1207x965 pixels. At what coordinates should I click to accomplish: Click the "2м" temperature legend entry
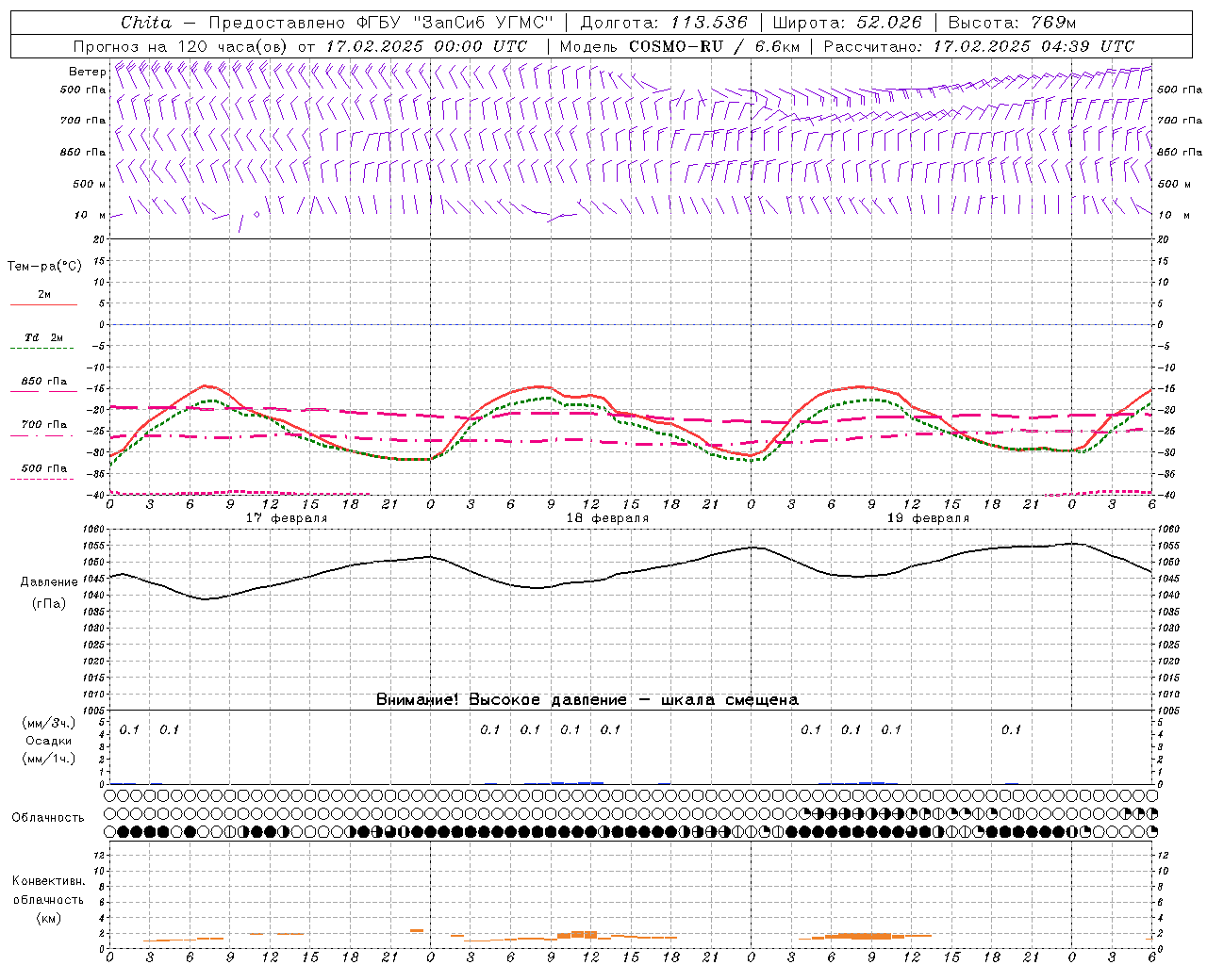click(x=44, y=294)
